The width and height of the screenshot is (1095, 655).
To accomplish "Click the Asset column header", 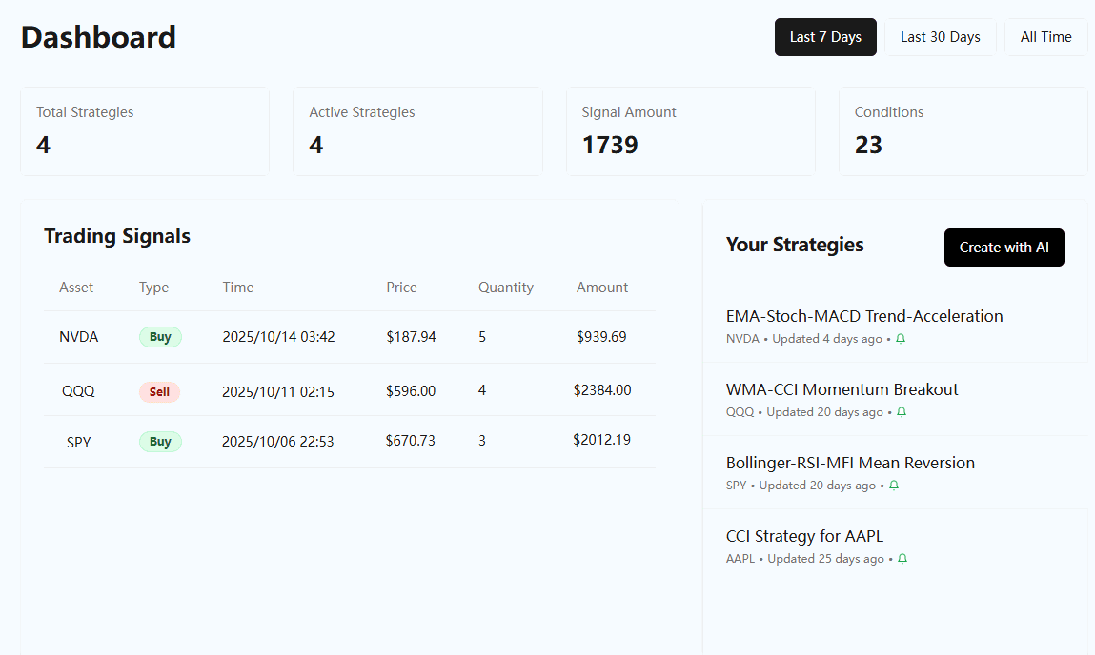I will click(x=76, y=288).
